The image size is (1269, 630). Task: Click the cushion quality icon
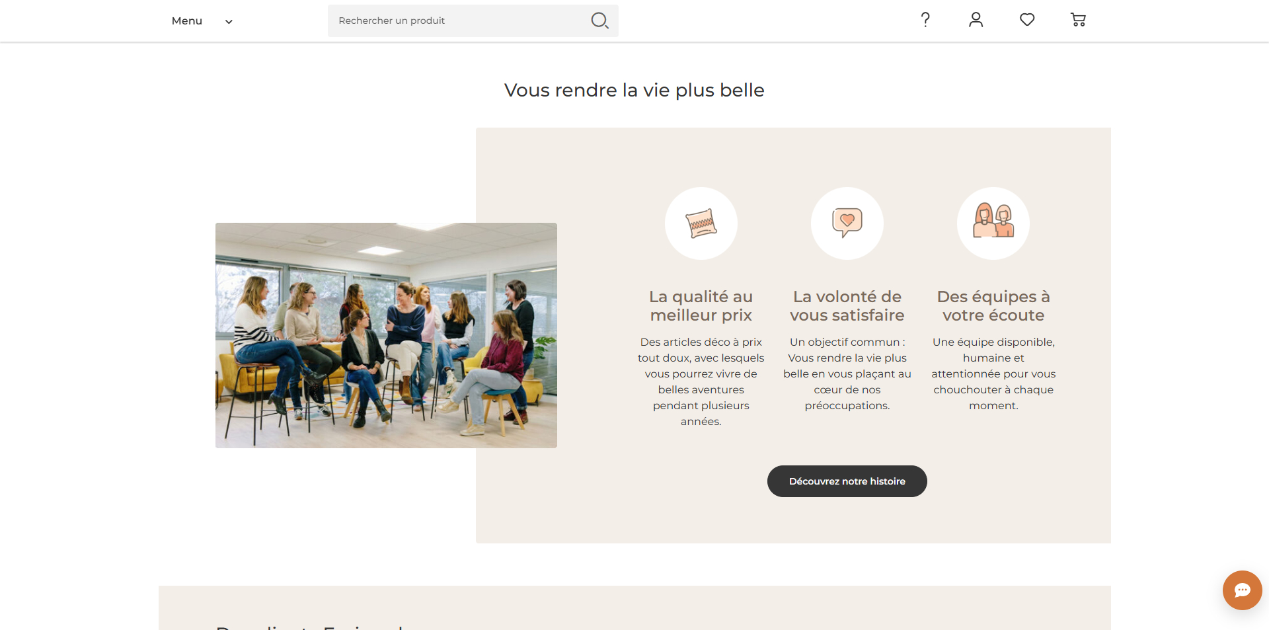701,223
